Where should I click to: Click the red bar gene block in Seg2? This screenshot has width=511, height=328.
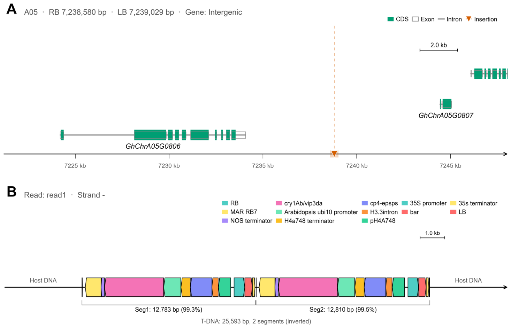[x=422, y=287]
